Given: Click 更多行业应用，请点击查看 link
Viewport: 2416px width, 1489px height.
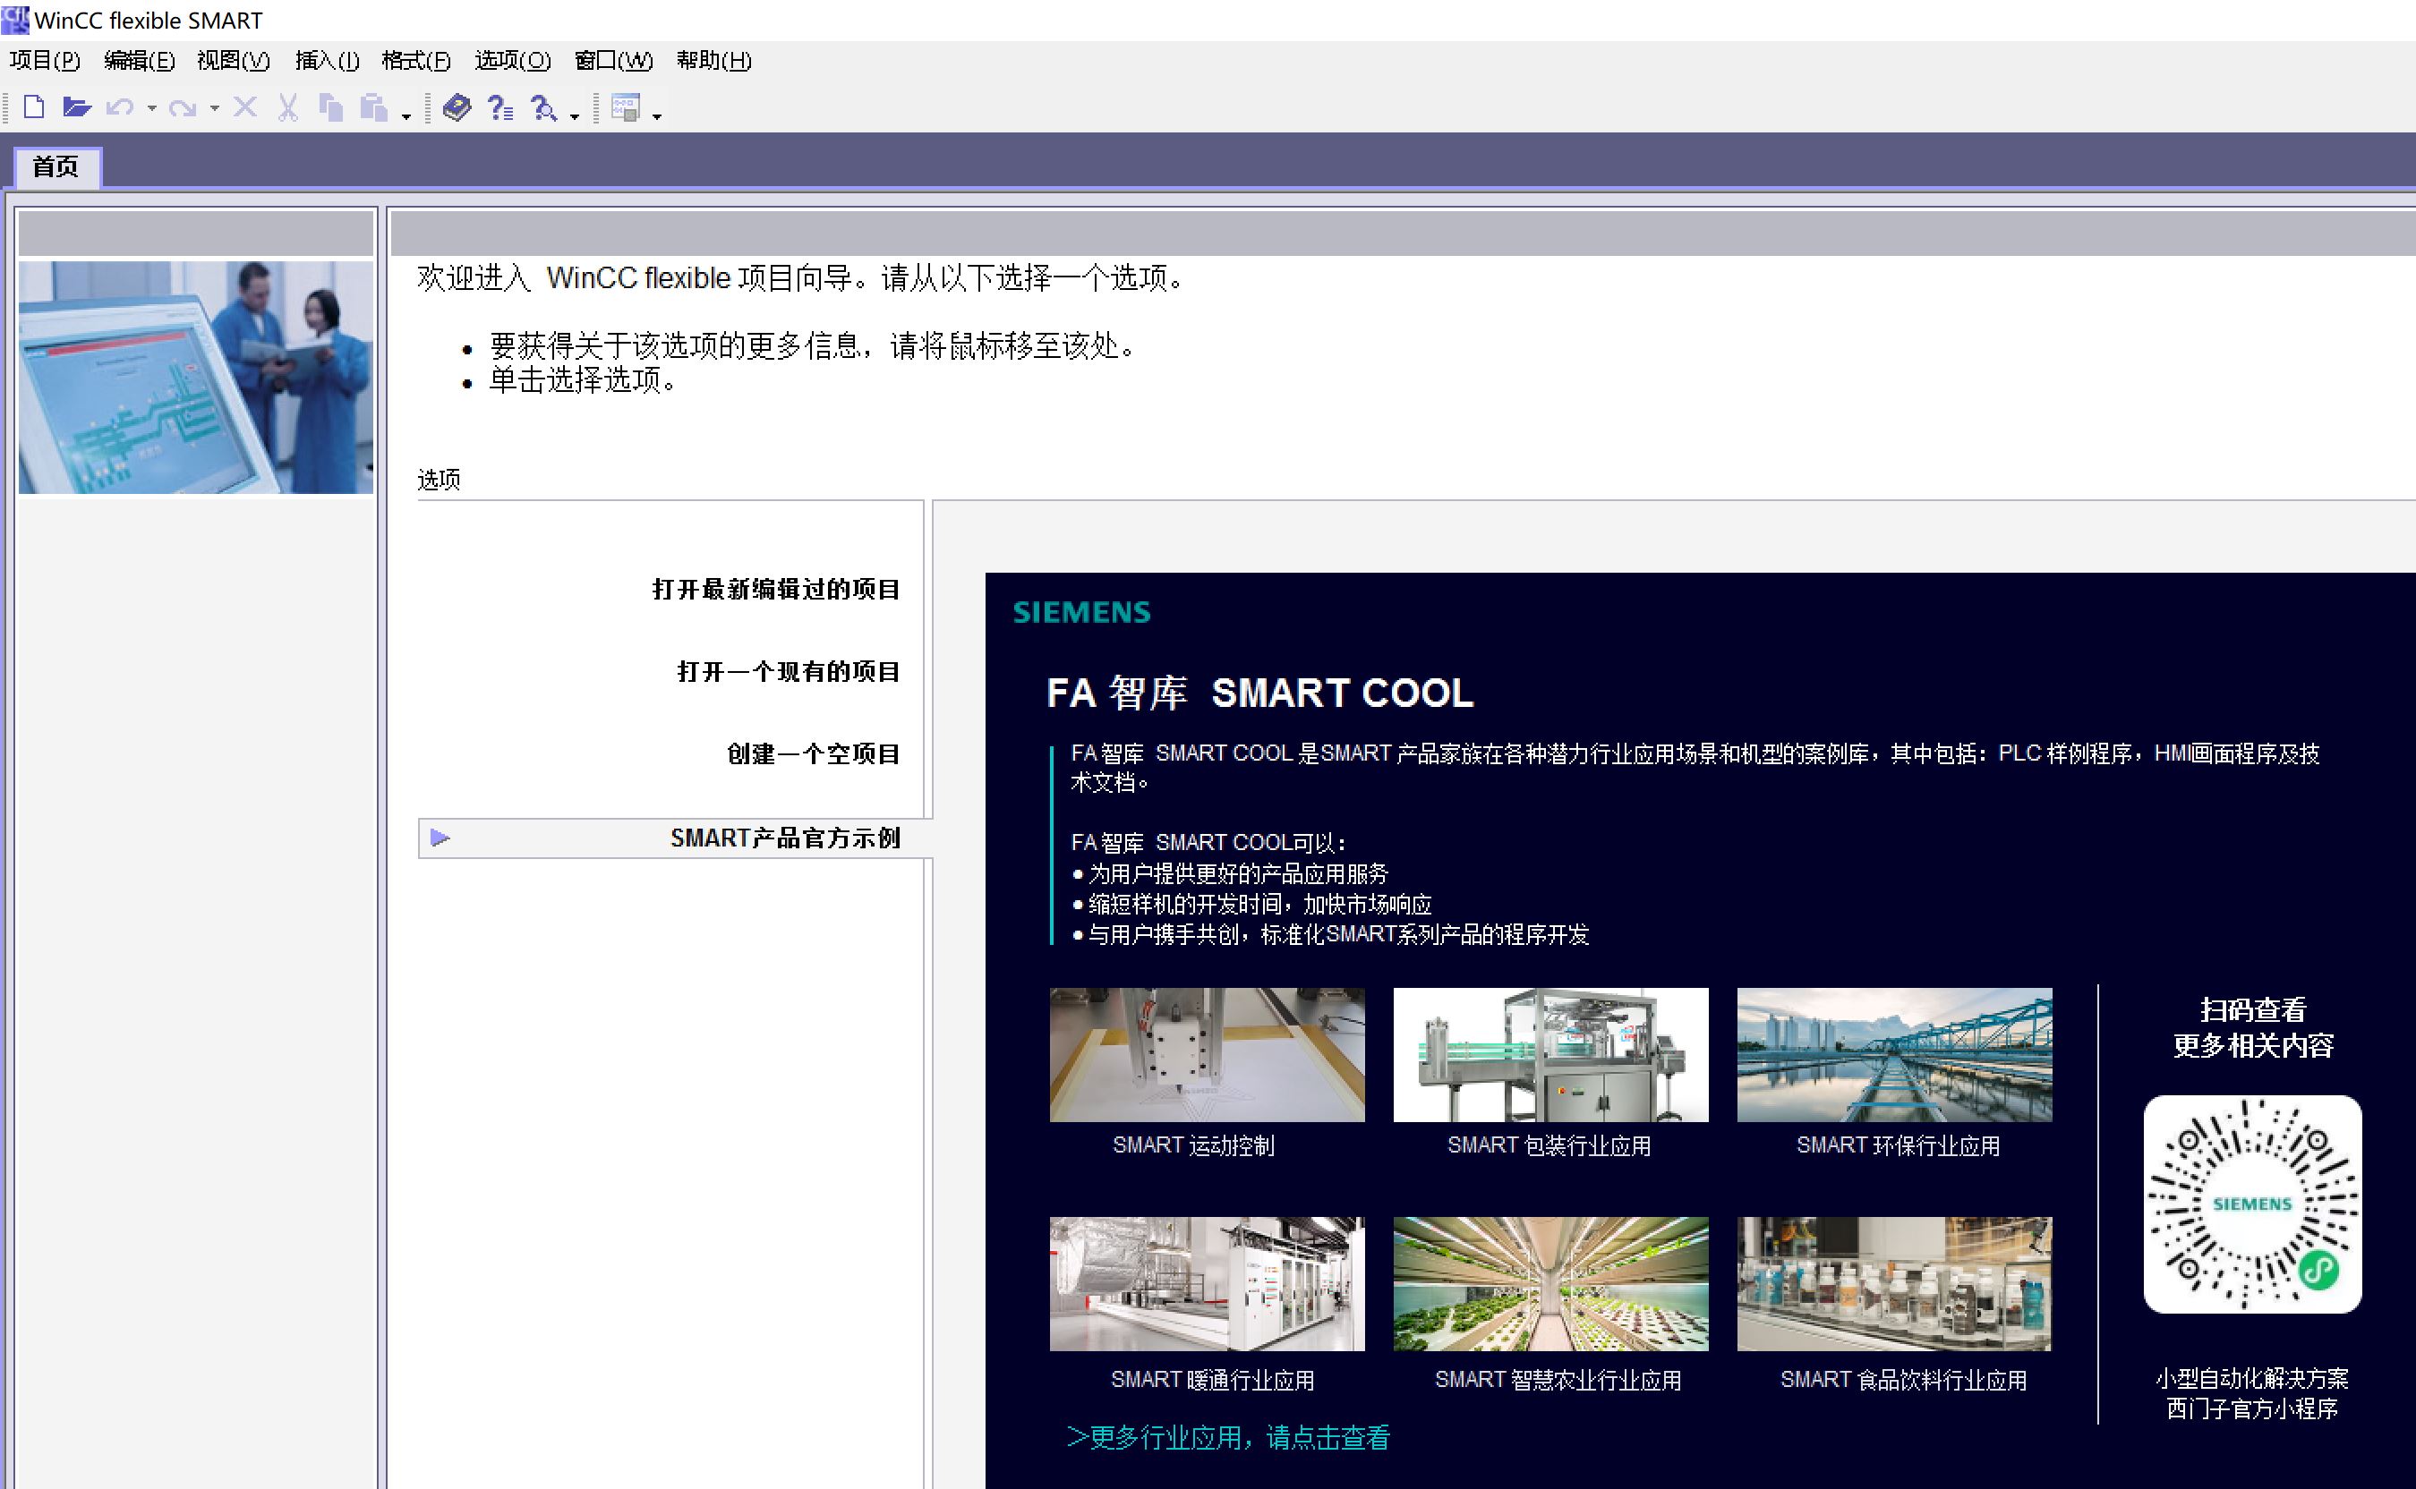Looking at the screenshot, I should click(1228, 1438).
